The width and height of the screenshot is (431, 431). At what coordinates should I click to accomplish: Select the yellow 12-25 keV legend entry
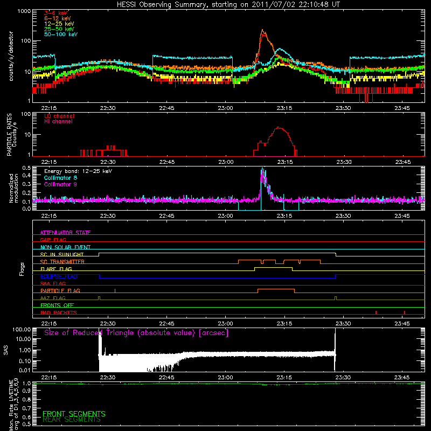click(x=59, y=24)
